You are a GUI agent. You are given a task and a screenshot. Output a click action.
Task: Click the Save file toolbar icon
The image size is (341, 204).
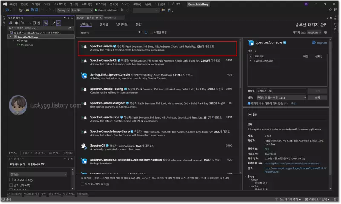(32, 10)
